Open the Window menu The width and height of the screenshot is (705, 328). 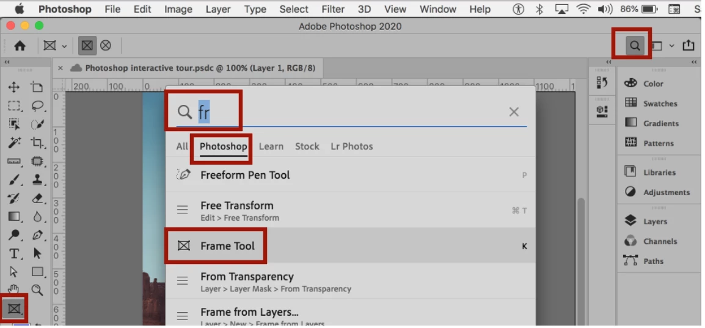(x=438, y=9)
